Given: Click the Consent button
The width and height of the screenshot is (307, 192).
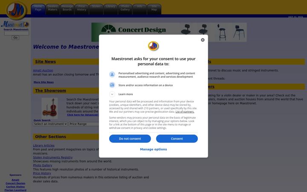Looking at the screenshot, I should (x=177, y=139).
